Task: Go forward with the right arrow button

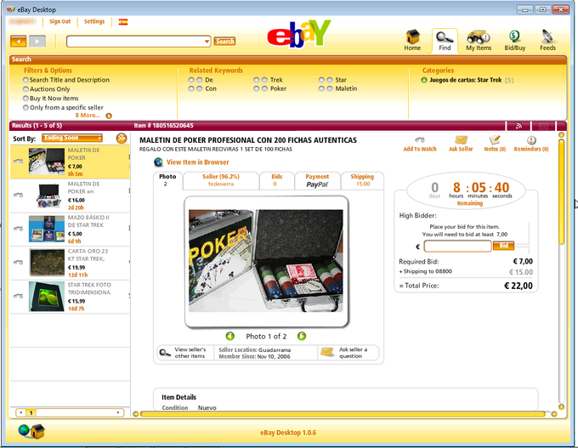Action: click(37, 42)
